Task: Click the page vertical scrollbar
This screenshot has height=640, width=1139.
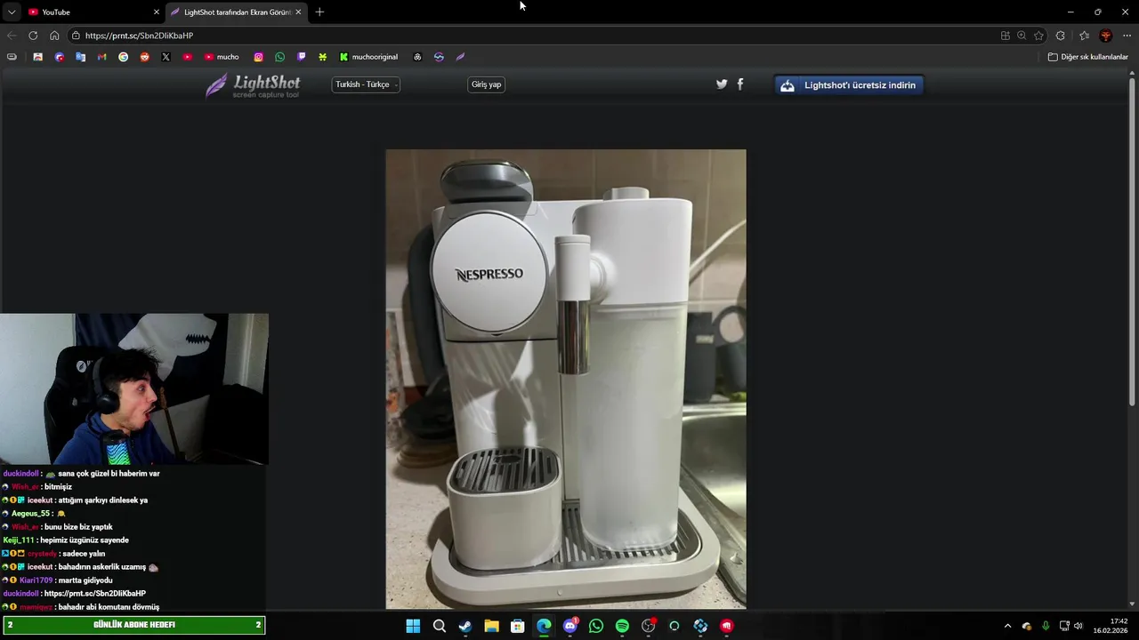Action: (x=1133, y=240)
